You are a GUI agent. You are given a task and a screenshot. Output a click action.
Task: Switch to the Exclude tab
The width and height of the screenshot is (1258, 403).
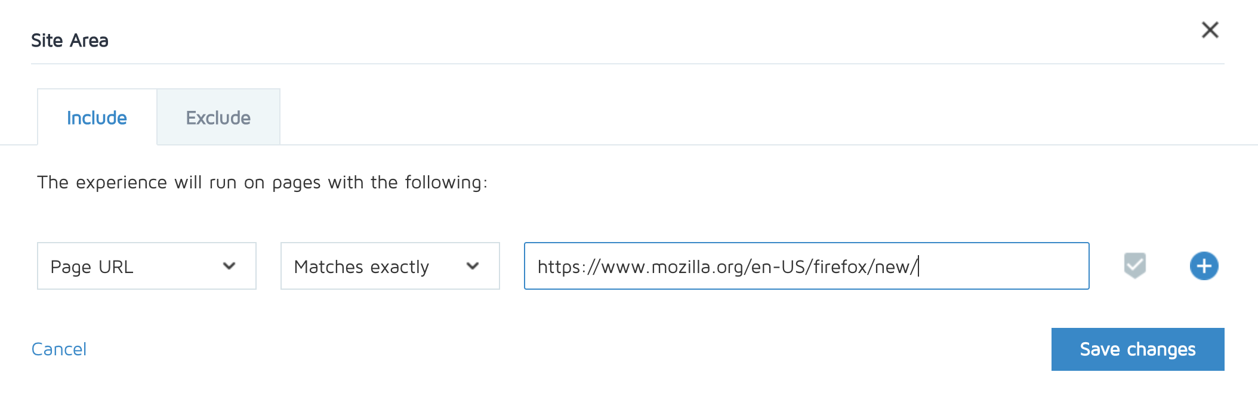click(x=218, y=117)
